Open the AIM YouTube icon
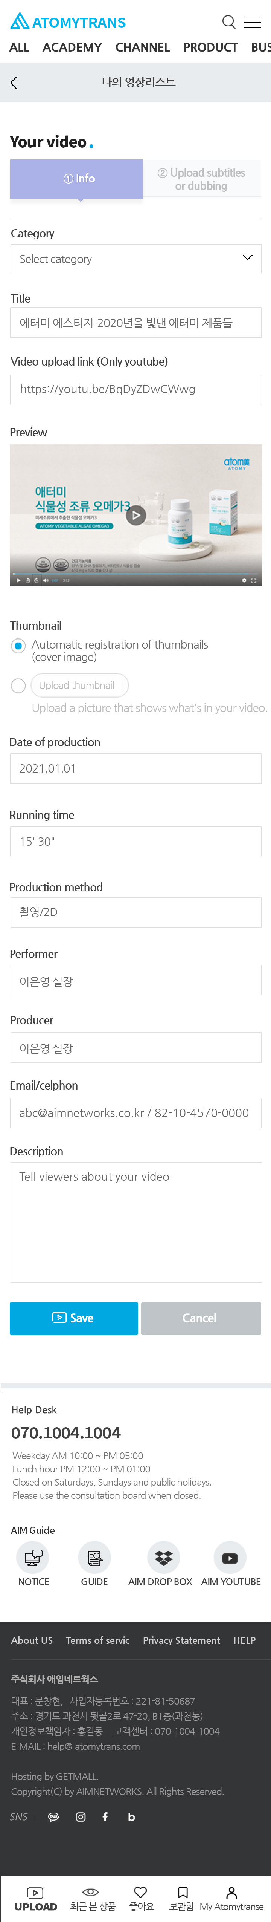271x1922 pixels. [x=230, y=1557]
